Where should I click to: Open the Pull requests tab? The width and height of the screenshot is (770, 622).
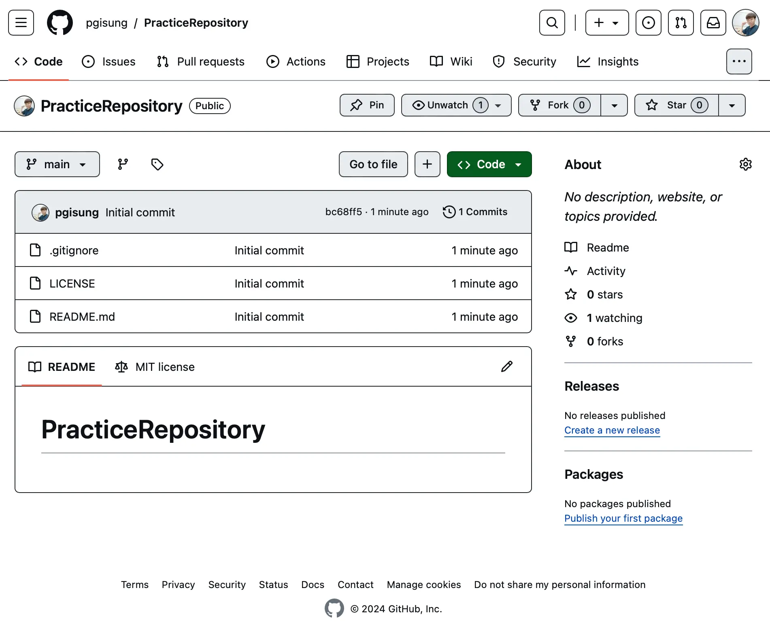point(201,61)
